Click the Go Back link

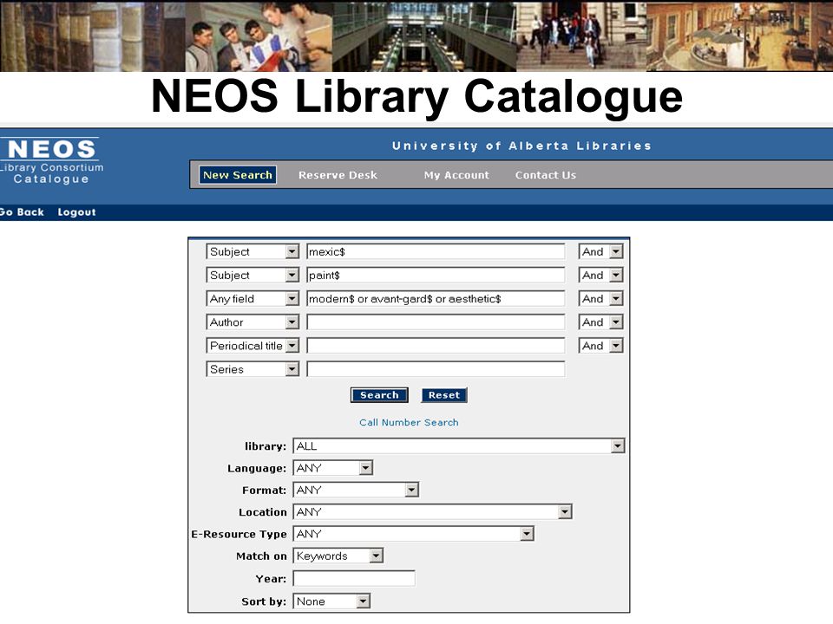[22, 212]
